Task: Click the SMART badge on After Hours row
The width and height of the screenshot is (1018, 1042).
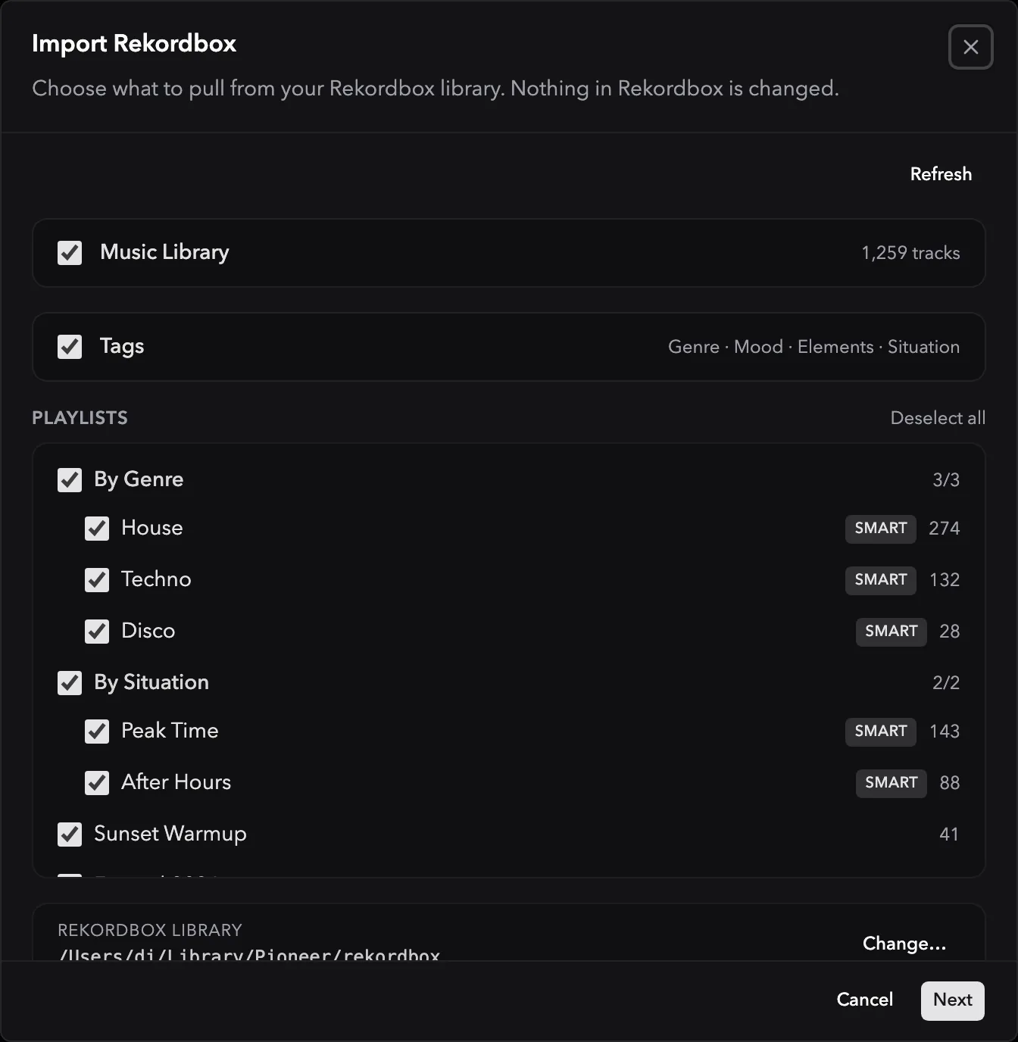Action: tap(892, 783)
